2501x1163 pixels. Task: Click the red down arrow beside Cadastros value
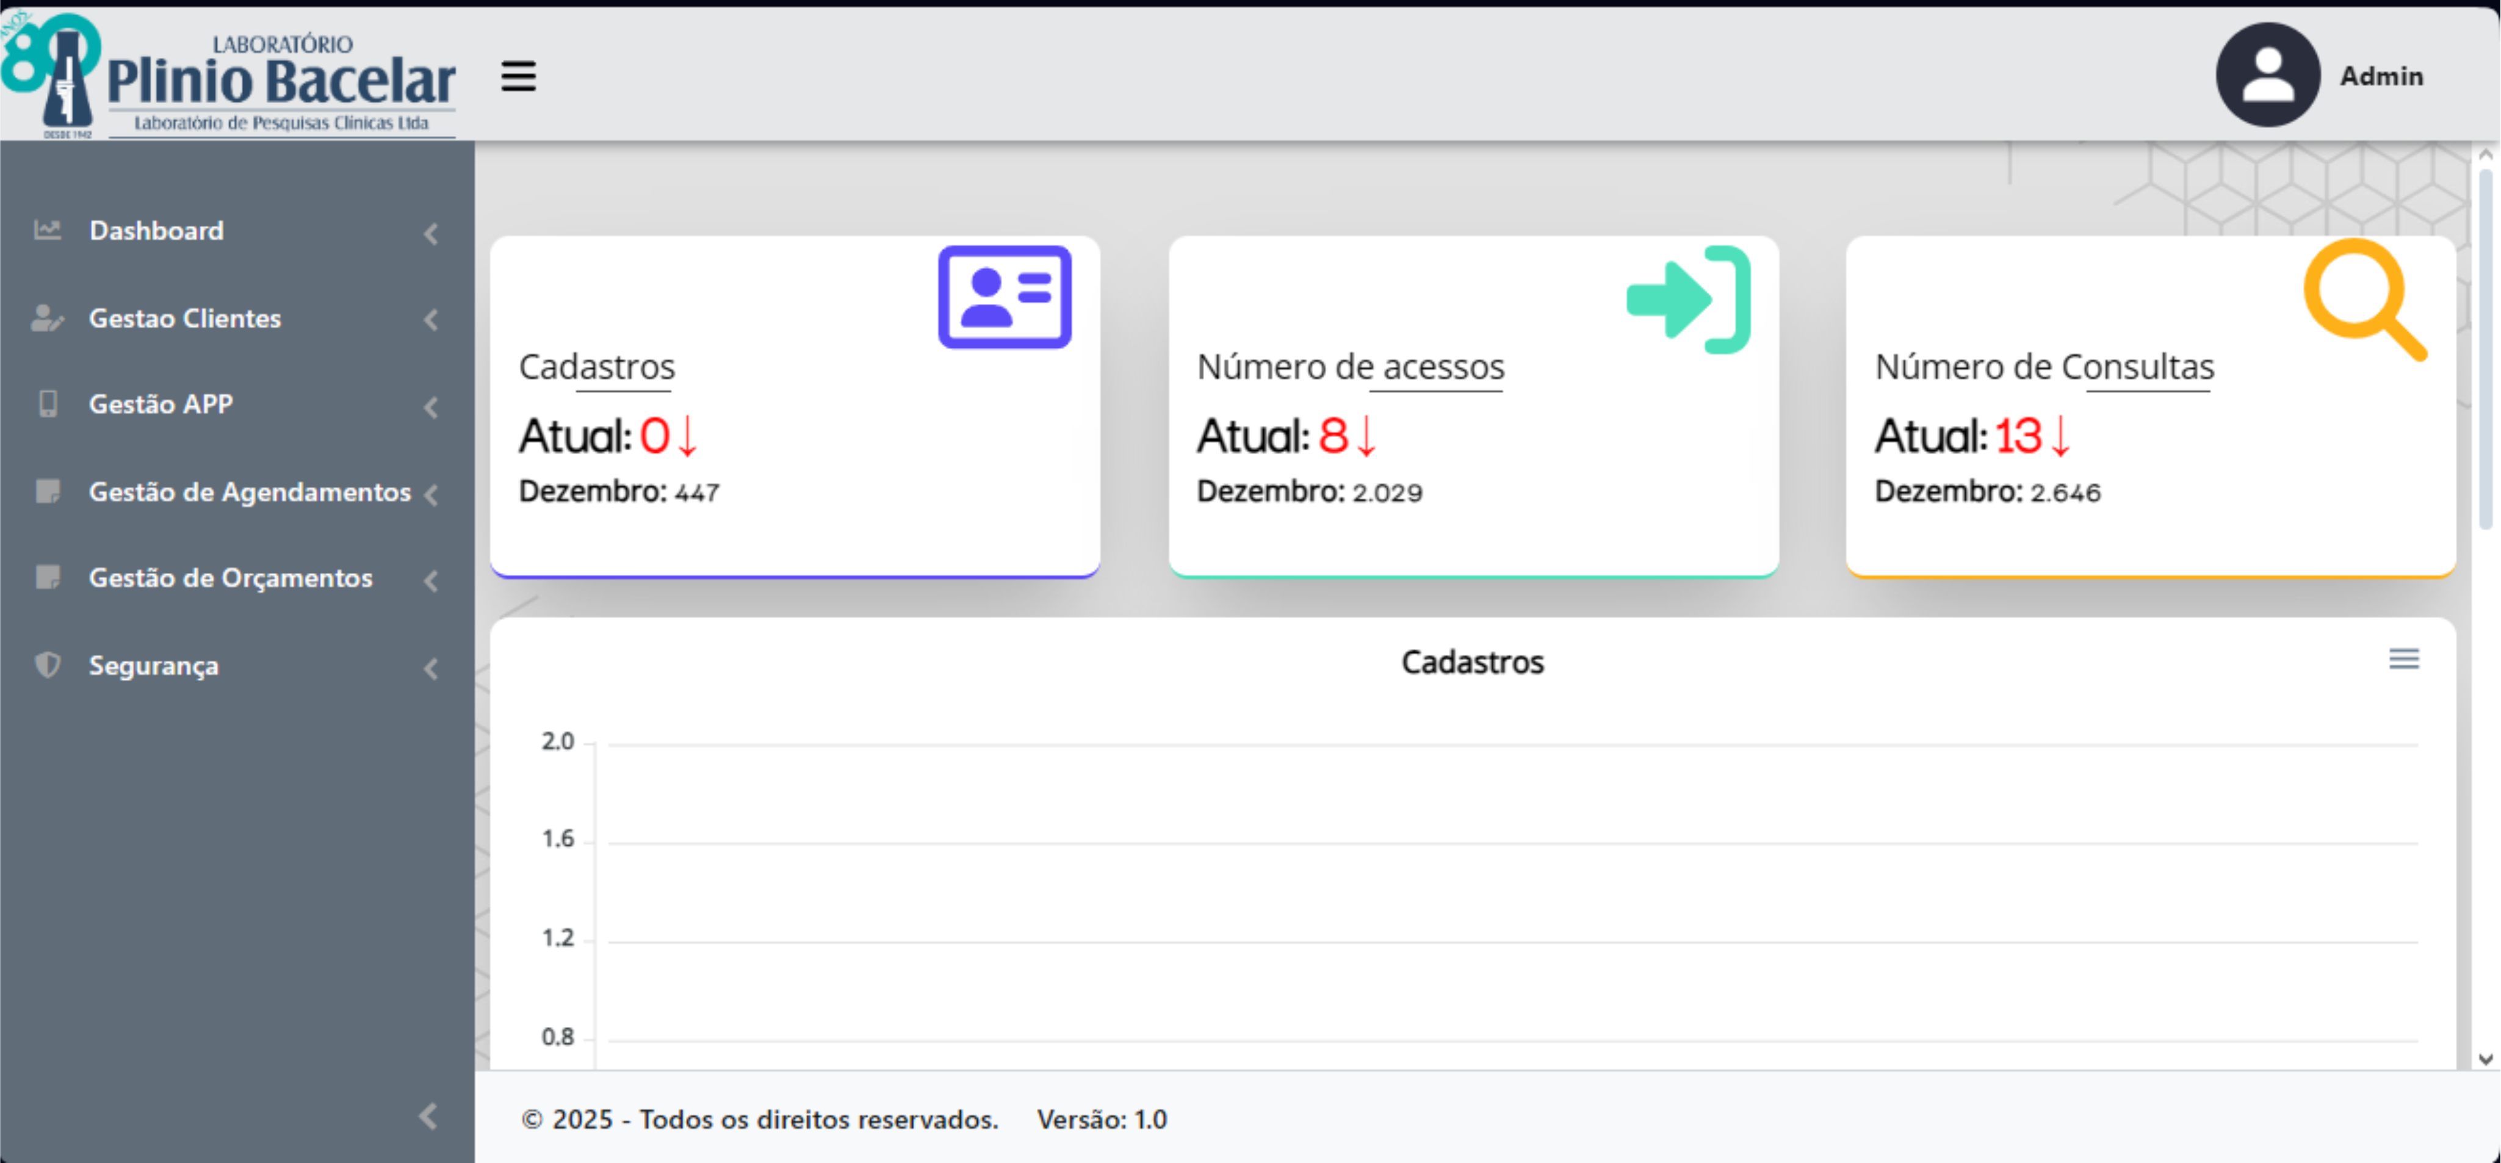(x=687, y=436)
